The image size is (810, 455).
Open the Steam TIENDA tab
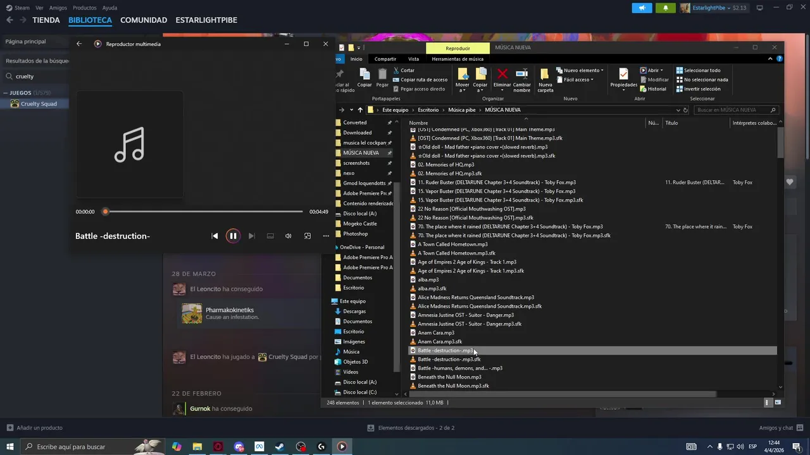point(46,20)
